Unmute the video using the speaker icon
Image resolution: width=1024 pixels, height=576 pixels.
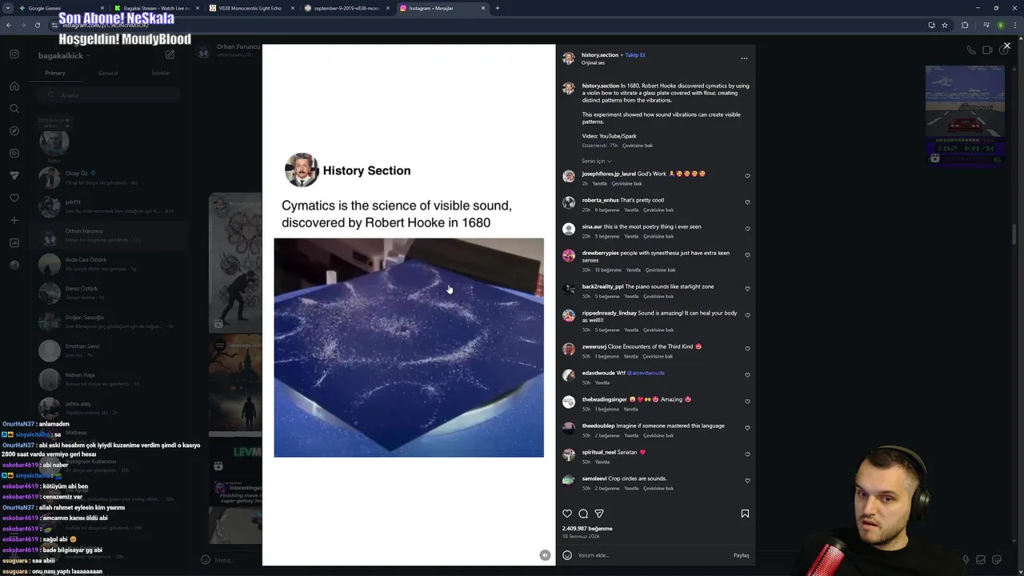coord(545,555)
